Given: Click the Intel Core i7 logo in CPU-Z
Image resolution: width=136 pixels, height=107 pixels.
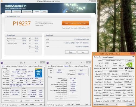Looking at the screenshot, I should point(39,73).
